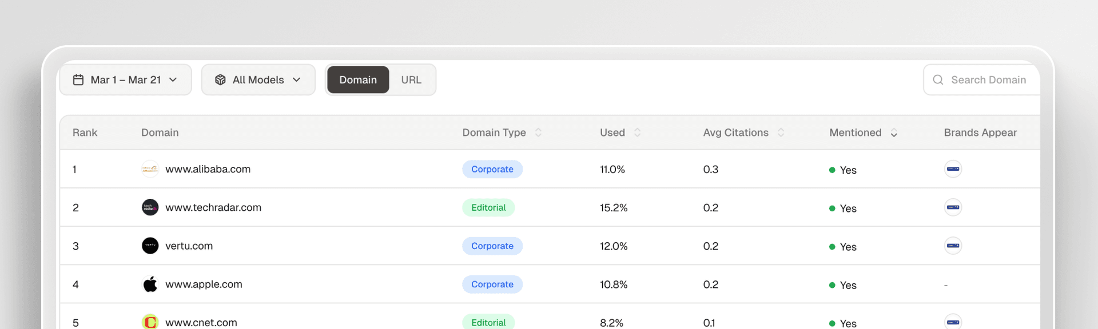Click brand icon in techradar row

[953, 207]
